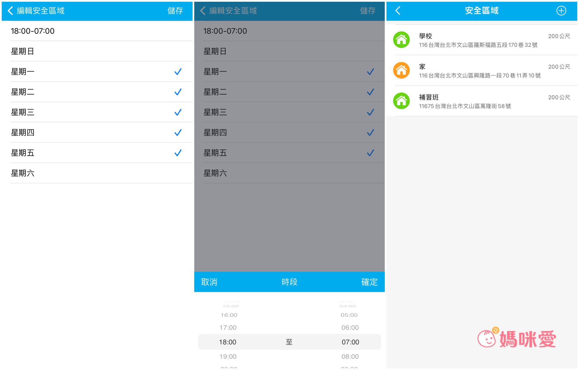Viewport: 579px width, 370px height.
Task: Select 06:00 on the end time wheel
Action: click(x=350, y=327)
